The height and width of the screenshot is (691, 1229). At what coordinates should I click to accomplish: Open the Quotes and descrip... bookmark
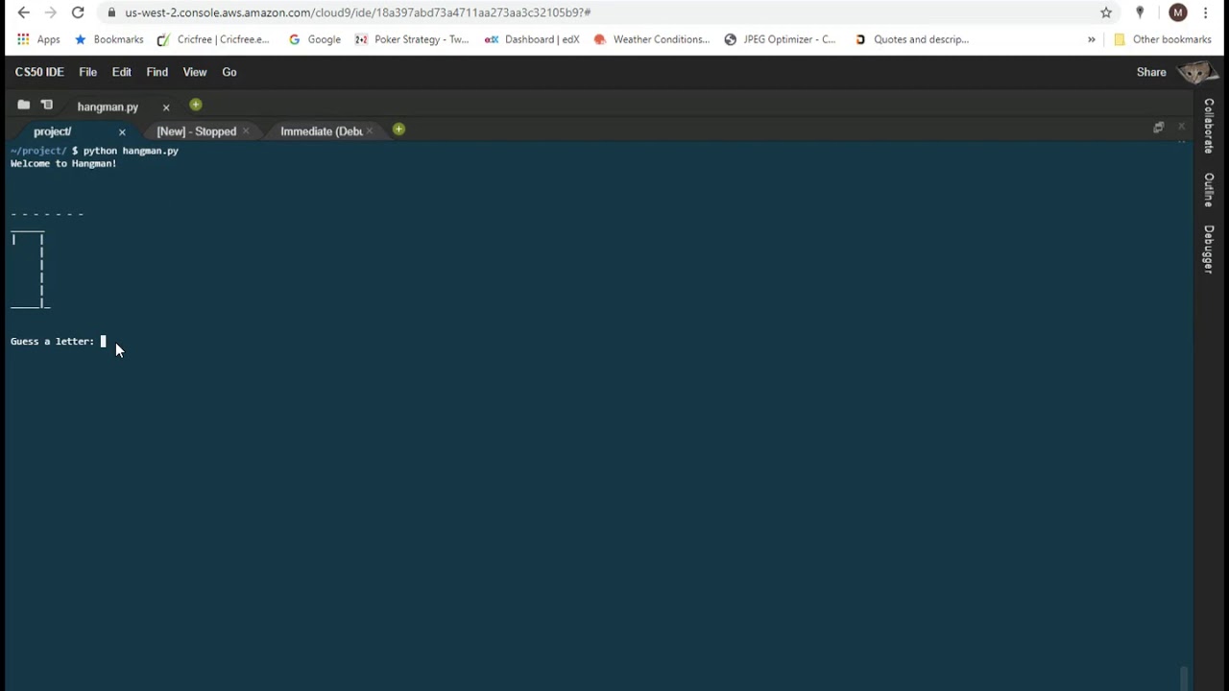pos(912,39)
